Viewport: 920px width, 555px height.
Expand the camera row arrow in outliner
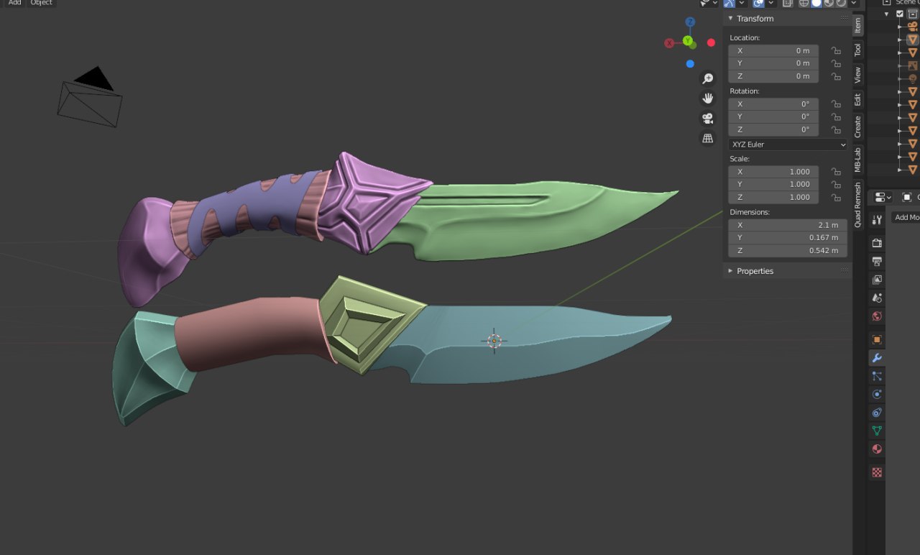tap(900, 27)
